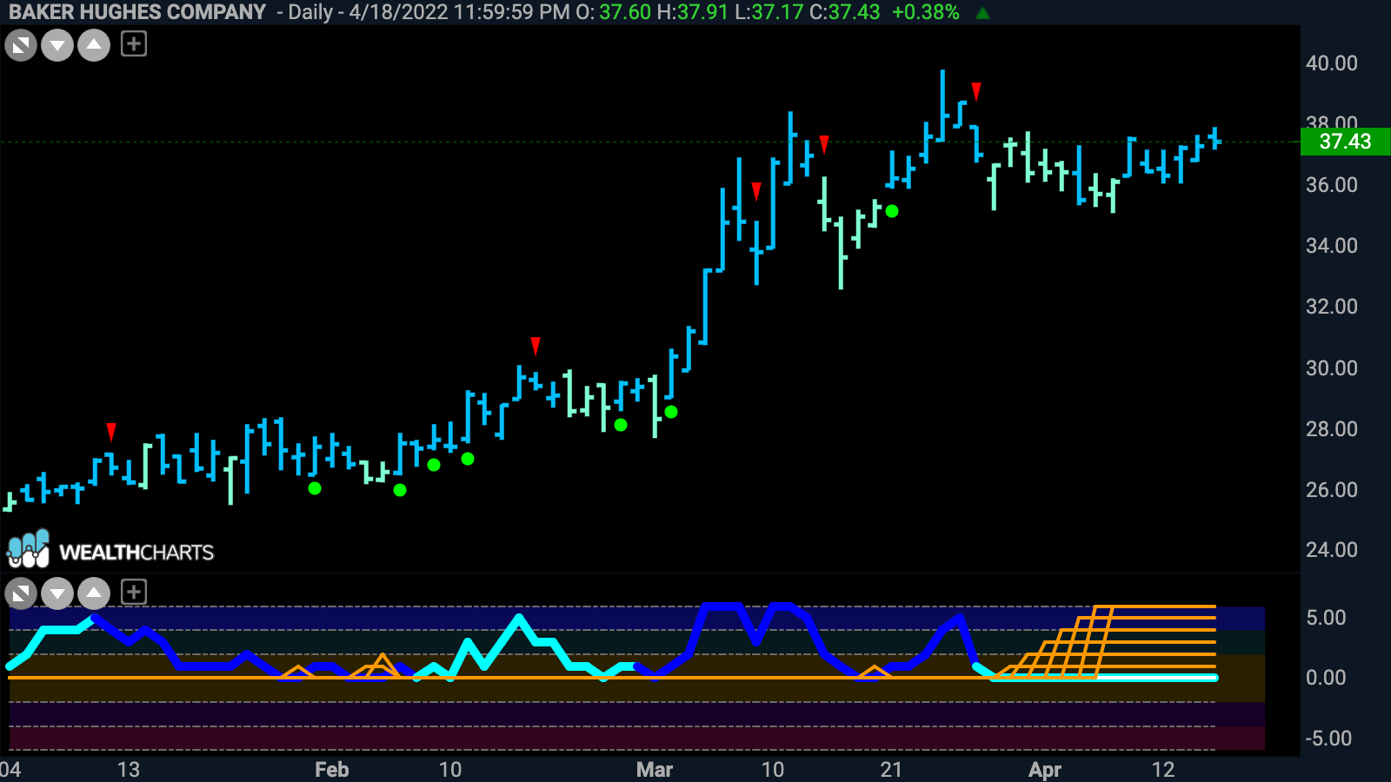This screenshot has height=782, width=1391.
Task: Click the red marker above mid-February bars
Action: click(536, 347)
